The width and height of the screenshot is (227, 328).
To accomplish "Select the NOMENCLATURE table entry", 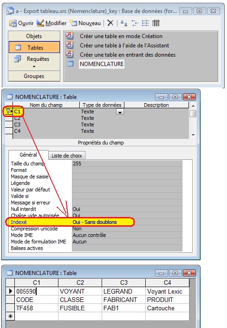I will pyautogui.click(x=102, y=64).
